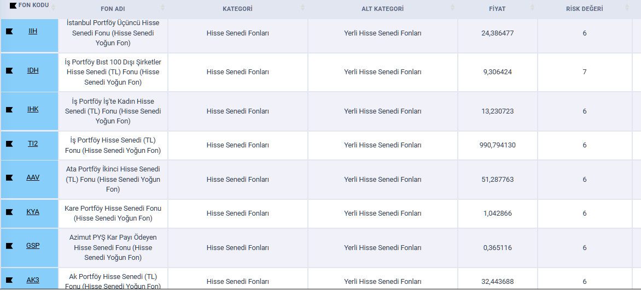Click the flag icon beside AK3 code

pyautogui.click(x=9, y=281)
